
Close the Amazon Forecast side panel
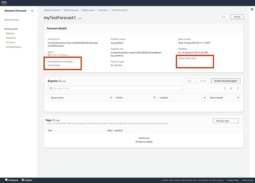[32, 11]
